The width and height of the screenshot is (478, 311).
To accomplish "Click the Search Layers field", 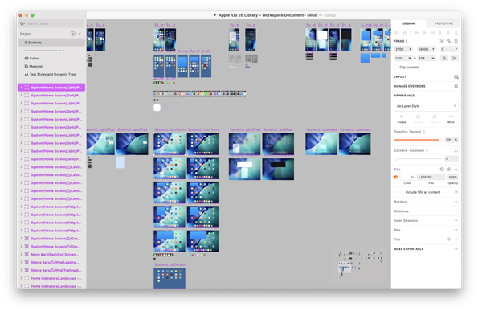I will click(x=51, y=23).
